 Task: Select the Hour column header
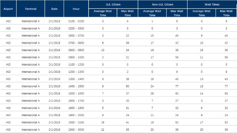[x=76, y=9]
